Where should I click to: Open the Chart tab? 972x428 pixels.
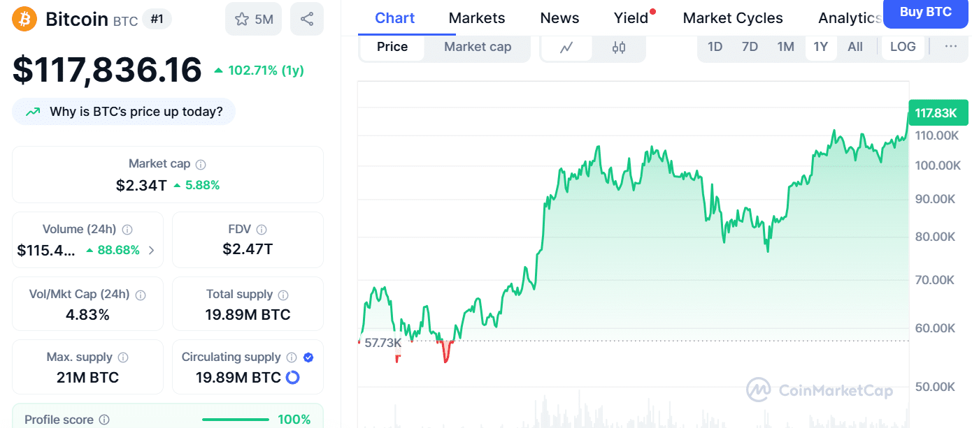pos(394,18)
